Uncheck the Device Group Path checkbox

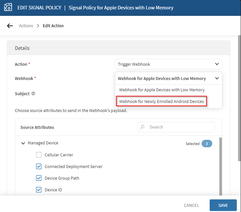[39, 178]
